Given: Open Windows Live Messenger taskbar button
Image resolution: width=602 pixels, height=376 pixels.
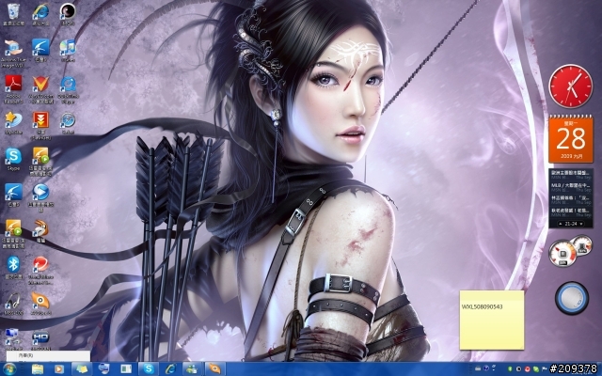Looking at the screenshot, I should (192, 369).
